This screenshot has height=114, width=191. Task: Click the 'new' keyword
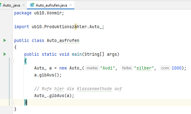click(x=63, y=68)
